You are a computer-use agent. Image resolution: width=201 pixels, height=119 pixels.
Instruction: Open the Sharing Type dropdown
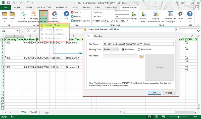tap(111, 50)
